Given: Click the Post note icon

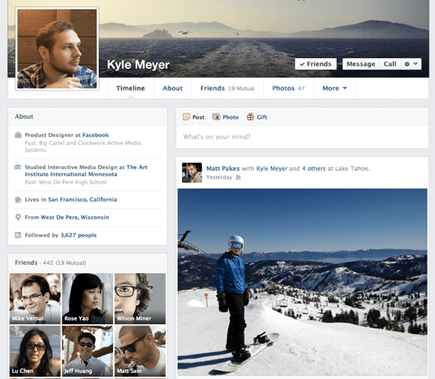Looking at the screenshot, I should [x=186, y=117].
